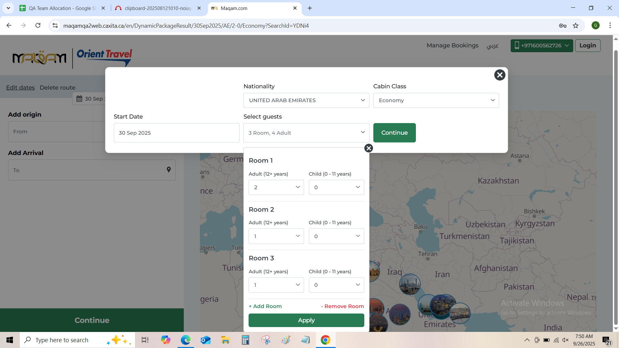Reload the current page

click(38, 25)
